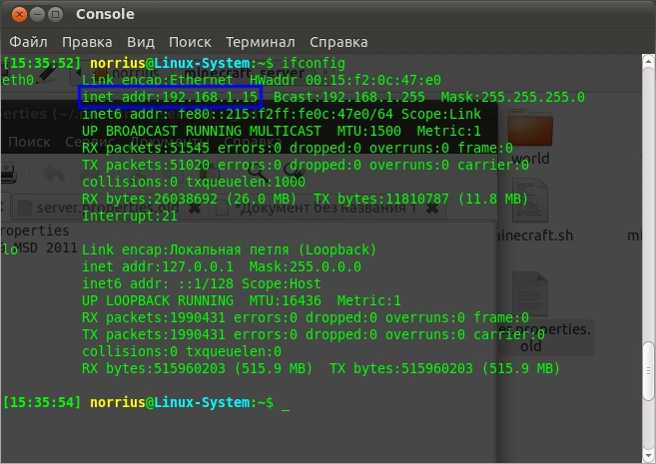Screen dimensions: 656x464
Task: Click the eth0 interface name
Action: click(x=18, y=80)
